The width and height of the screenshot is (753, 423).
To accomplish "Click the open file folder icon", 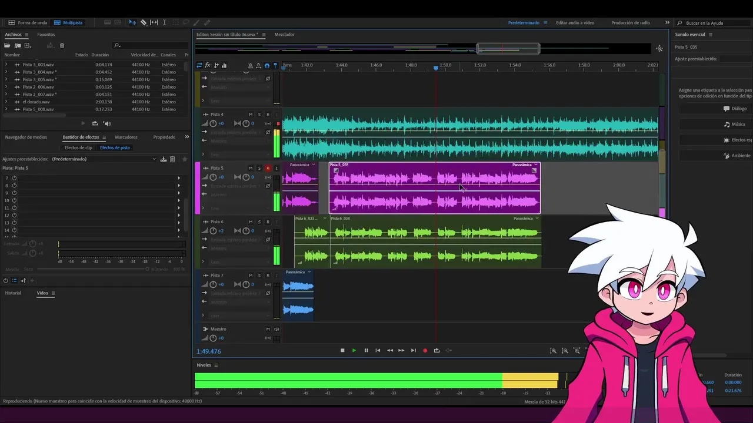I will [8, 45].
